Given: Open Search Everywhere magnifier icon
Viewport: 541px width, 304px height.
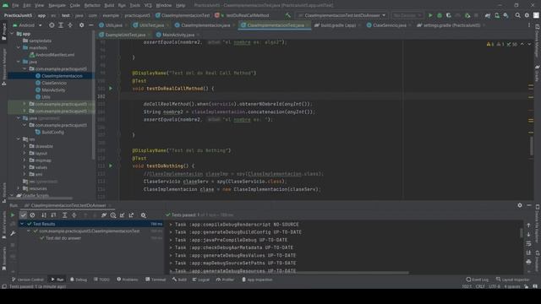Looking at the screenshot, I should 518,15.
